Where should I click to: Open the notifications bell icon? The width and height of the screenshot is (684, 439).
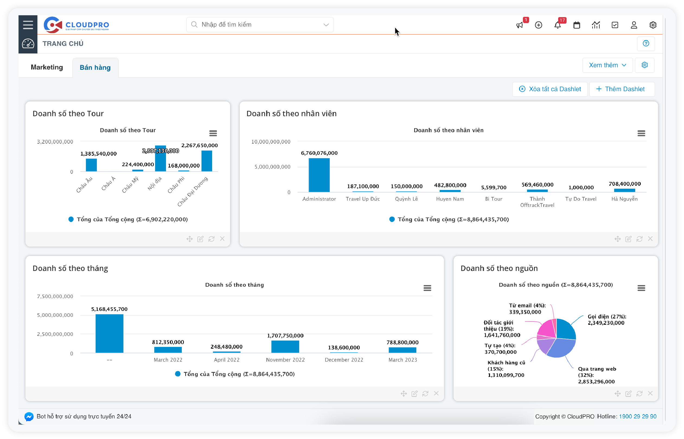tap(558, 25)
